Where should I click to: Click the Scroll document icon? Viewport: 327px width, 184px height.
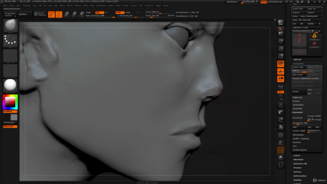pyautogui.click(x=281, y=34)
